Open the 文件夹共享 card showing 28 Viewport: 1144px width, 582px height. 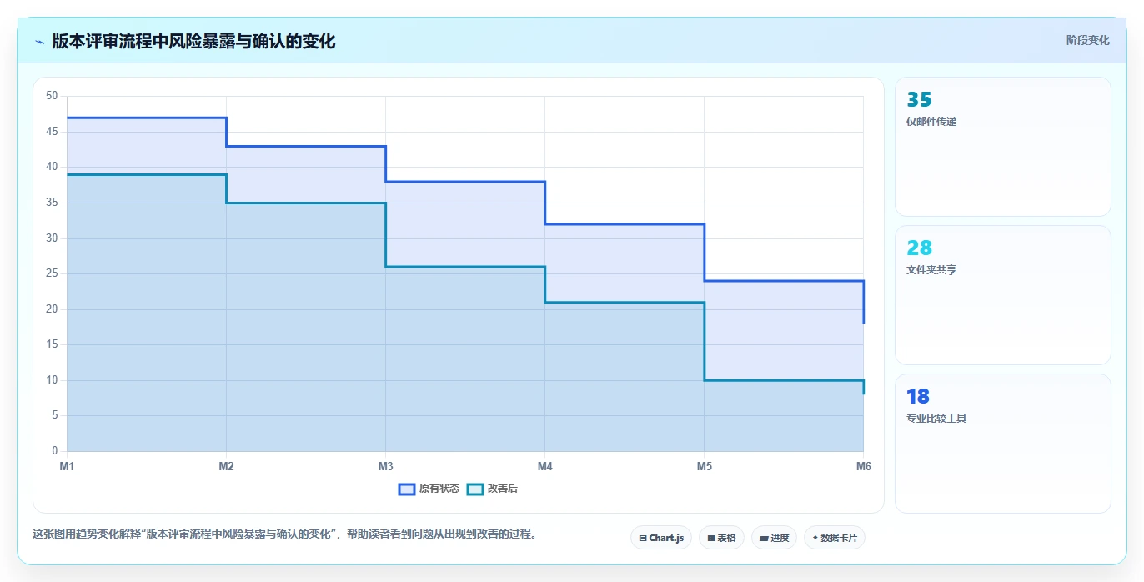pos(1002,295)
